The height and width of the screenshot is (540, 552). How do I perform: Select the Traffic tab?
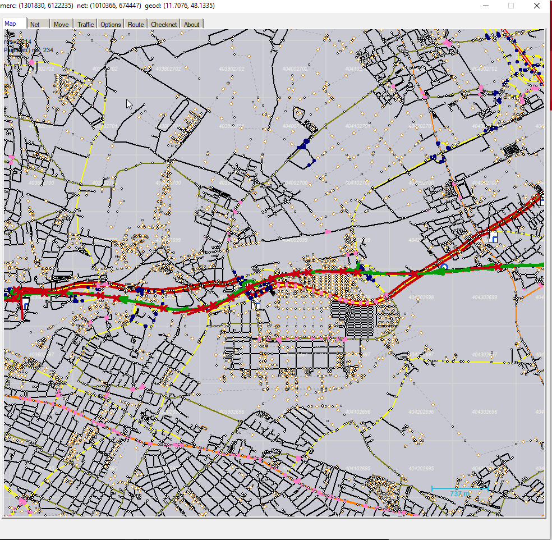(x=85, y=24)
